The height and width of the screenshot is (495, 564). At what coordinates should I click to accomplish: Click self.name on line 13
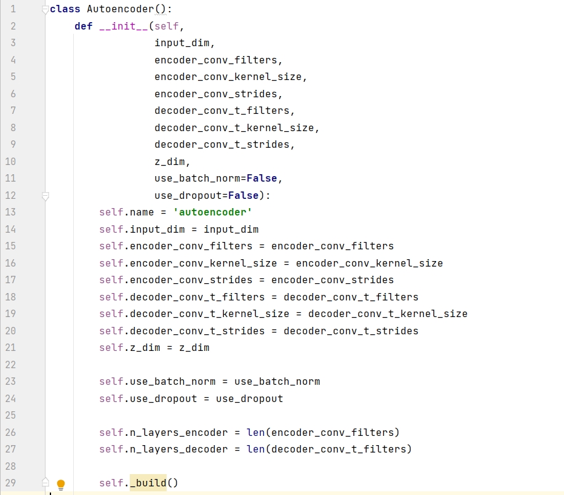(x=127, y=212)
